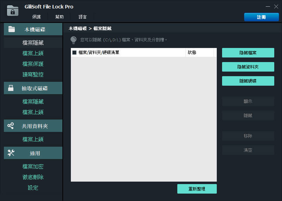Image resolution: width=282 pixels, height=201 pixels.
Task: Click the share icon beside 共用資料夾
Action: (11, 126)
